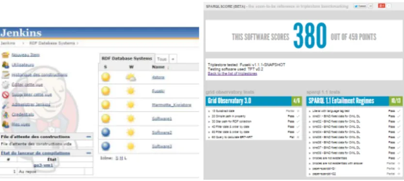Click the sunny weather icon for Software1
This screenshot has height=181, width=404.
coord(131,119)
